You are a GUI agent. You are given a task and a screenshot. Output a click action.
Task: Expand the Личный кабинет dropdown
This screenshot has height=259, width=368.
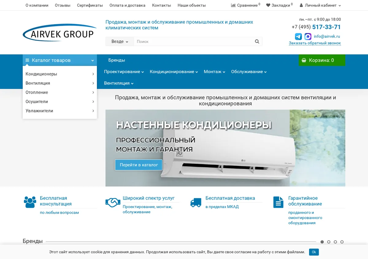320,5
